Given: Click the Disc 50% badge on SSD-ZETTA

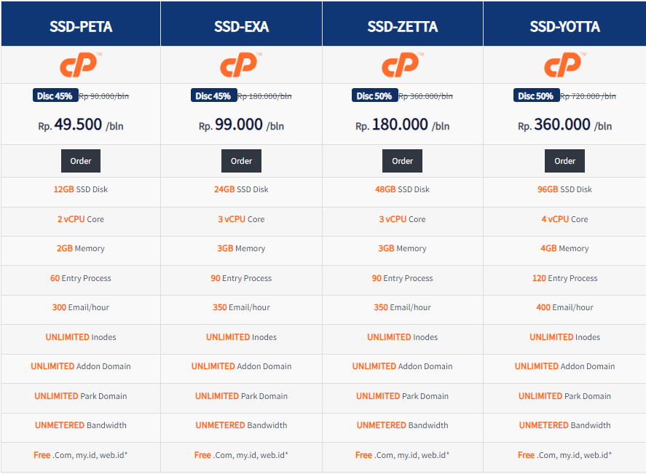Looking at the screenshot, I should click(374, 95).
